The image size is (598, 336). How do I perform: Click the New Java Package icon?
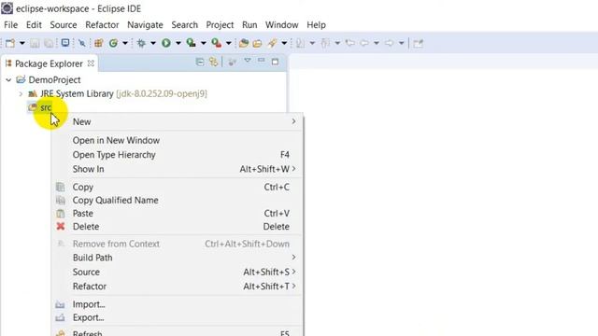tap(99, 43)
